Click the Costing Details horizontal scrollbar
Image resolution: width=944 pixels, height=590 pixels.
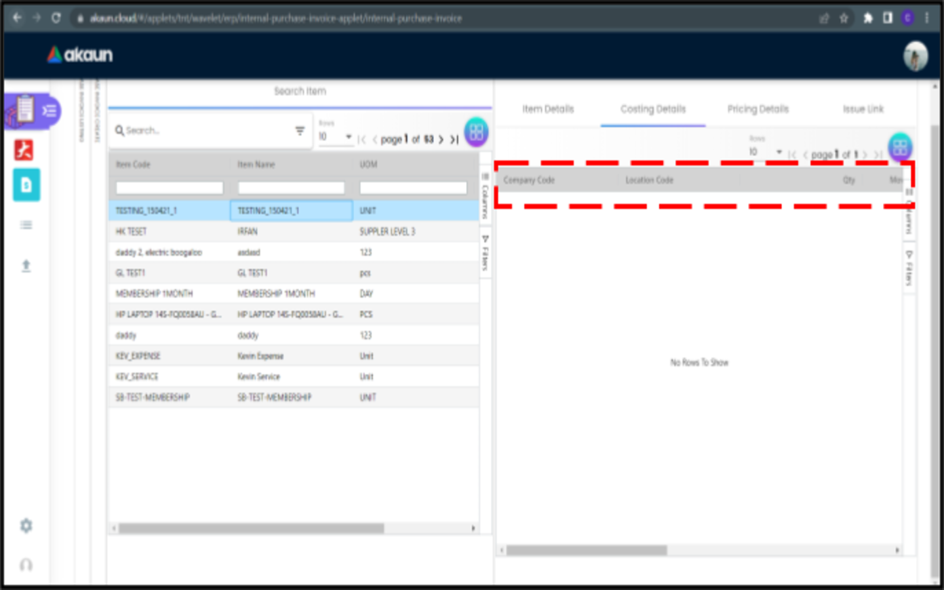point(587,550)
